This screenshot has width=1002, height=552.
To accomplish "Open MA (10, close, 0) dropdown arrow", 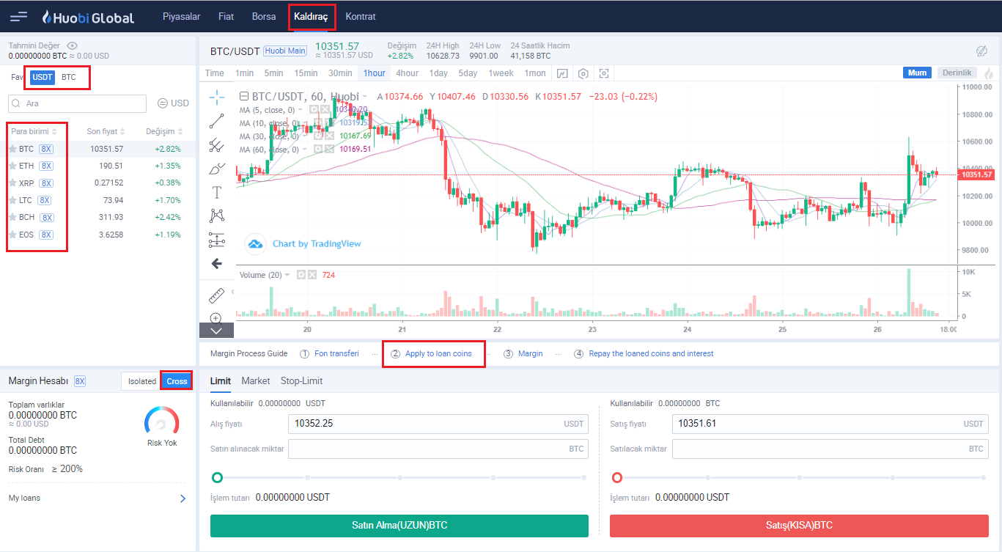I will click(304, 123).
